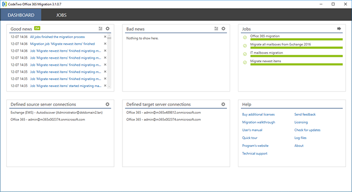Open Quick tour link
Viewport: 352px width, 192px height.
point(250,138)
